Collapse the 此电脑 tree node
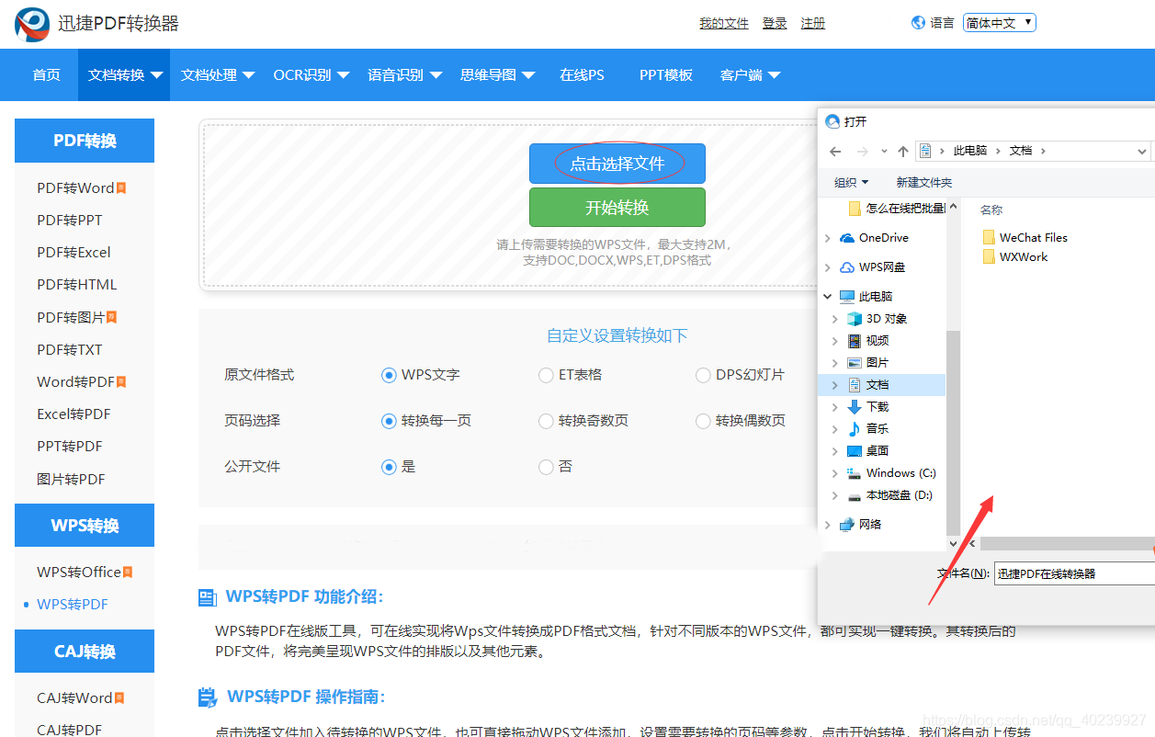Viewport: 1155px width, 737px height. (x=829, y=297)
